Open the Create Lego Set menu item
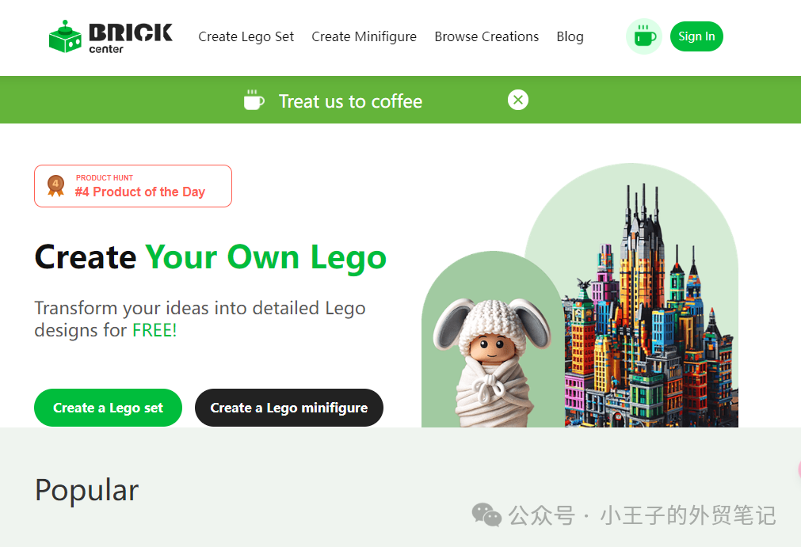The image size is (801, 547). 246,36
